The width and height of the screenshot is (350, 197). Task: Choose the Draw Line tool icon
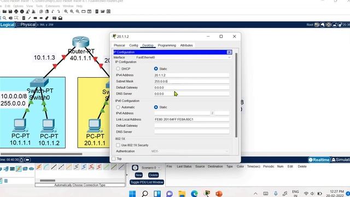pos(30,18)
